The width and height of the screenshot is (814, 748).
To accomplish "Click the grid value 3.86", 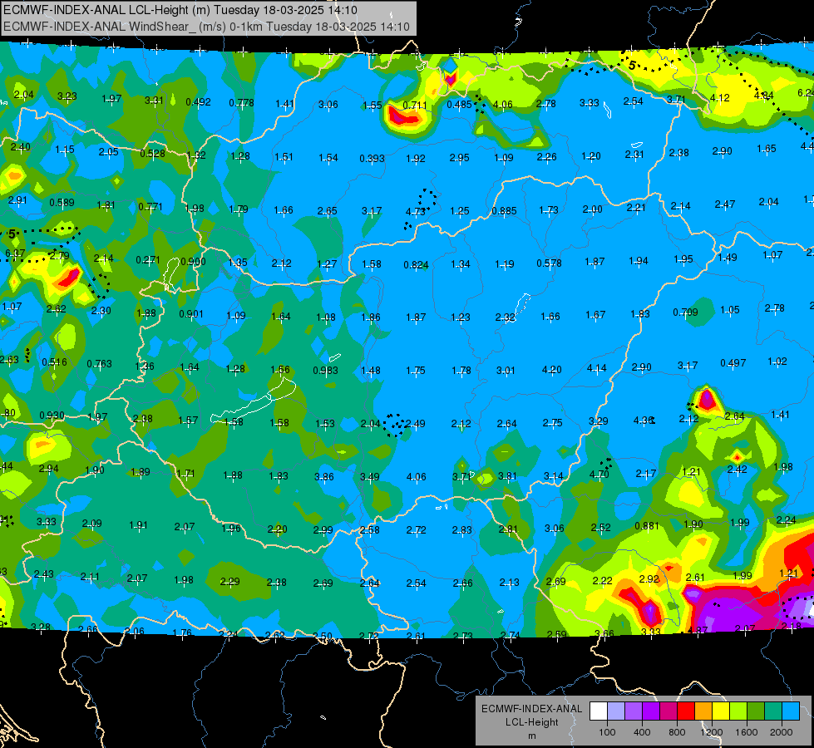I will tap(324, 476).
